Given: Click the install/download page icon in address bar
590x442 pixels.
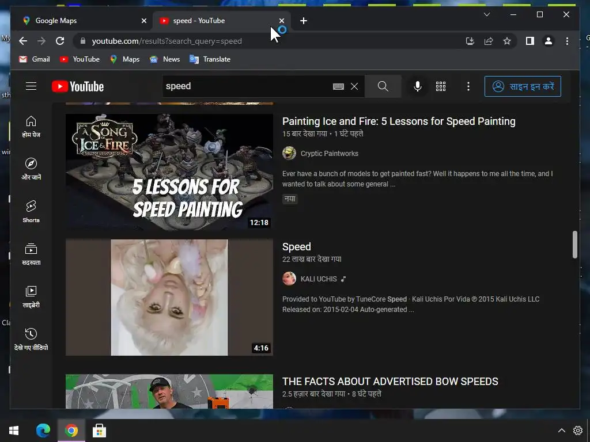Looking at the screenshot, I should [470, 41].
